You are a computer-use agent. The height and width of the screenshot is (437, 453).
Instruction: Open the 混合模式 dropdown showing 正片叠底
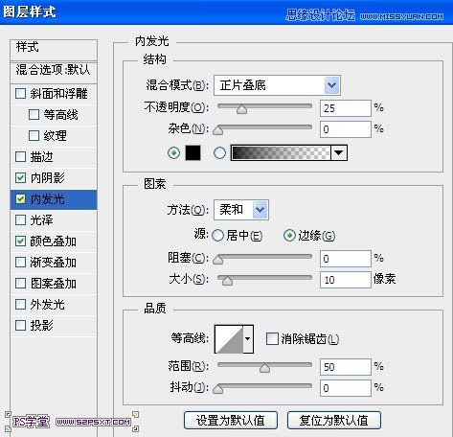click(x=277, y=85)
